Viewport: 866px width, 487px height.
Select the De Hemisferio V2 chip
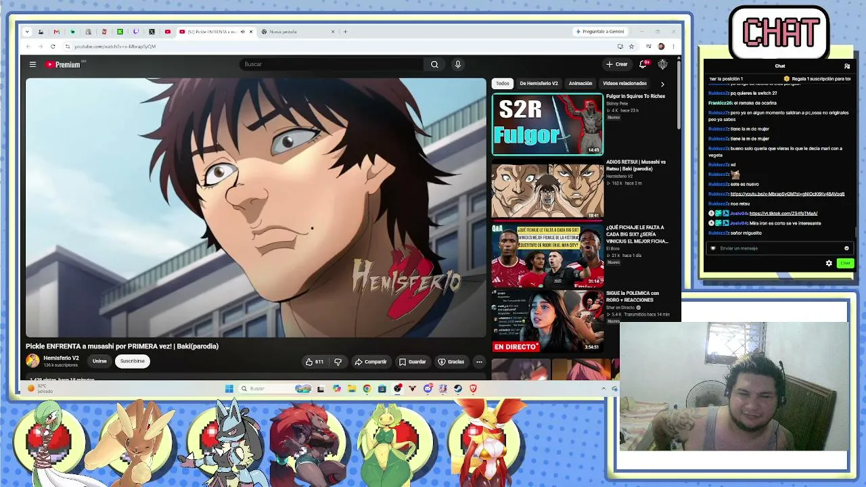pyautogui.click(x=539, y=84)
